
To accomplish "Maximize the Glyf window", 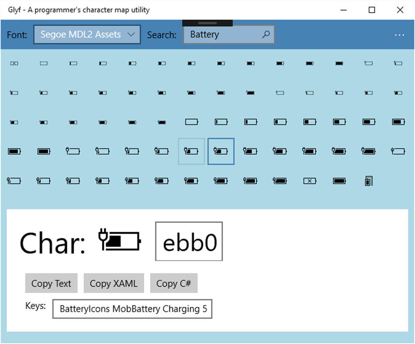I will (x=372, y=10).
